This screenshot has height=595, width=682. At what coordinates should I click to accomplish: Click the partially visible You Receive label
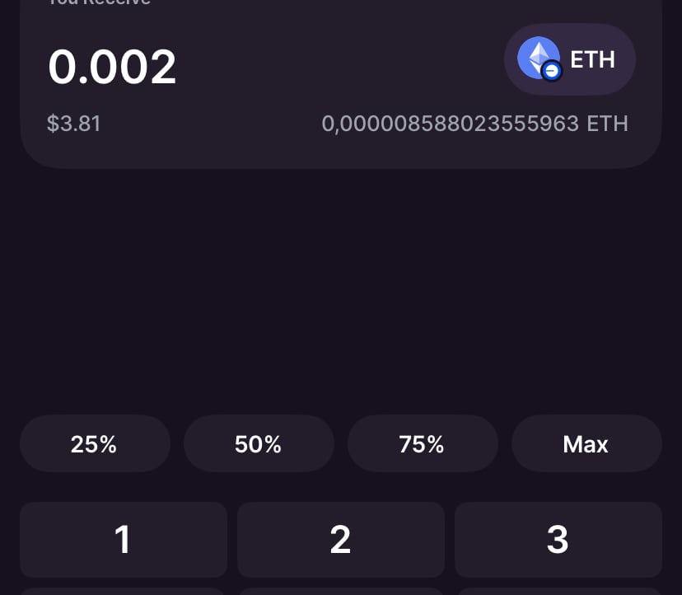99,2
